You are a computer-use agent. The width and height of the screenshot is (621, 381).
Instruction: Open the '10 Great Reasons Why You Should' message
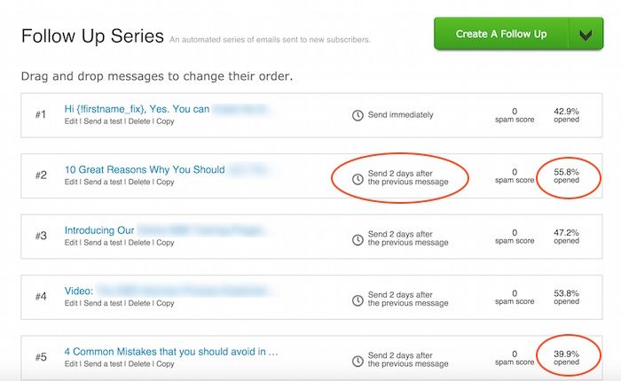(145, 170)
